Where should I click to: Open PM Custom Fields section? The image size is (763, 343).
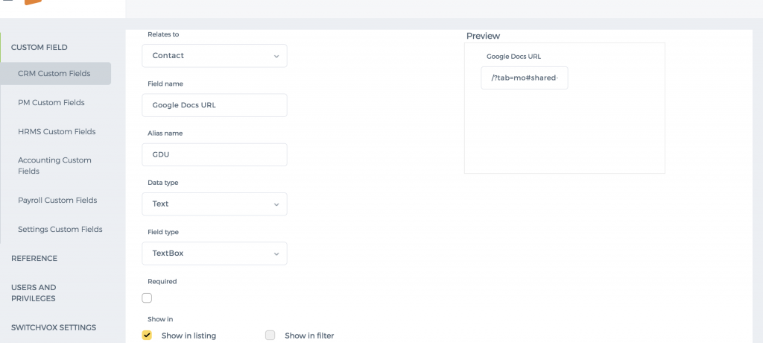coord(51,103)
